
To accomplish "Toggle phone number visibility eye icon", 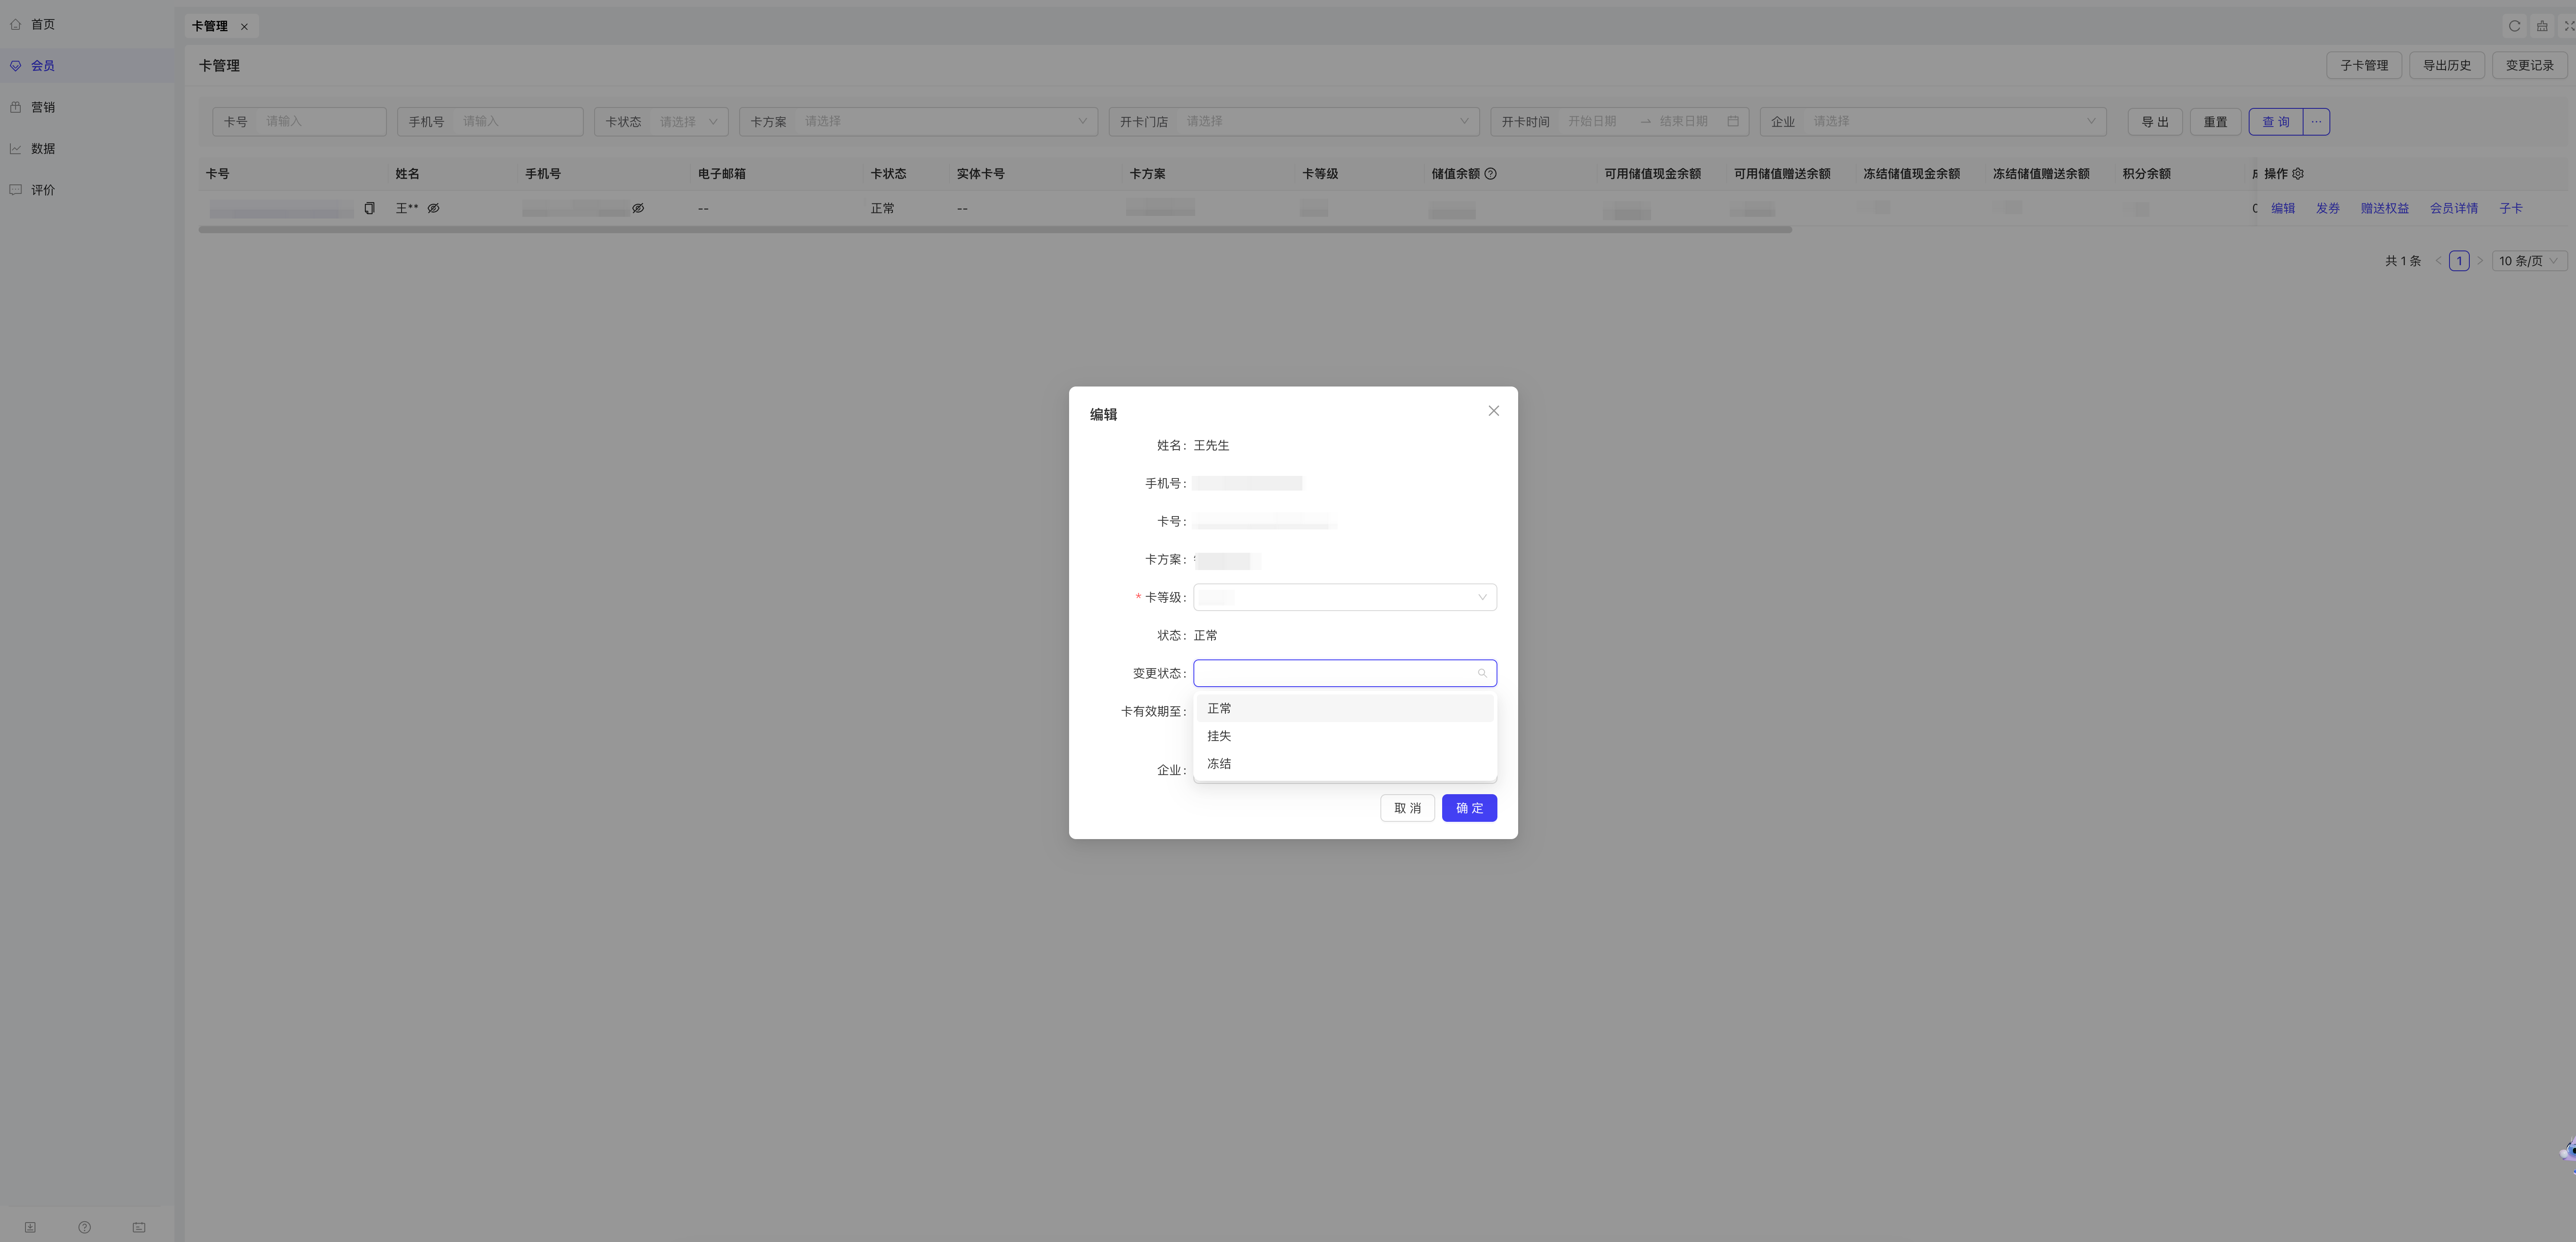I will coord(638,208).
